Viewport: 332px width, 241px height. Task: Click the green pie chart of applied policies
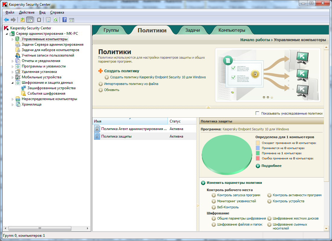pyautogui.click(x=226, y=154)
